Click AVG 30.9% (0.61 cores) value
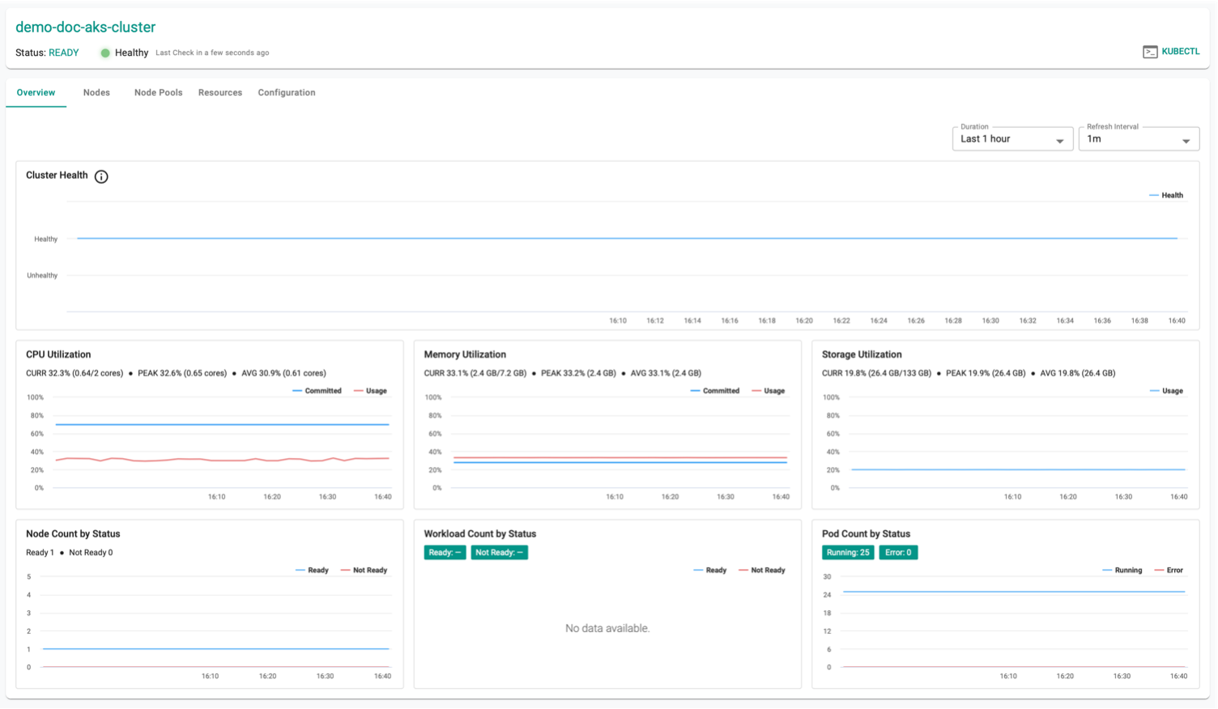The image size is (1218, 709). pos(283,373)
